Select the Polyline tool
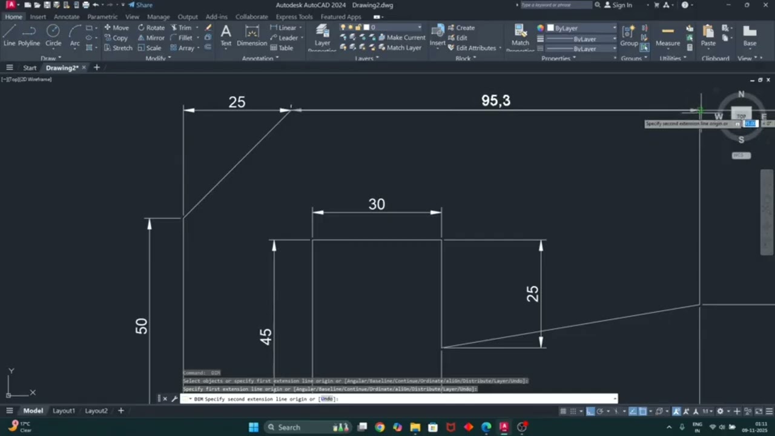The width and height of the screenshot is (775, 436). (x=28, y=36)
